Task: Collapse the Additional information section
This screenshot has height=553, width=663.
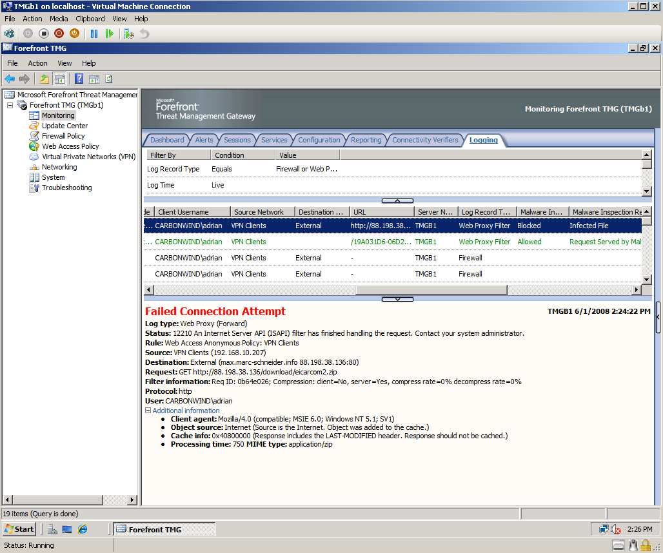Action: (x=148, y=410)
